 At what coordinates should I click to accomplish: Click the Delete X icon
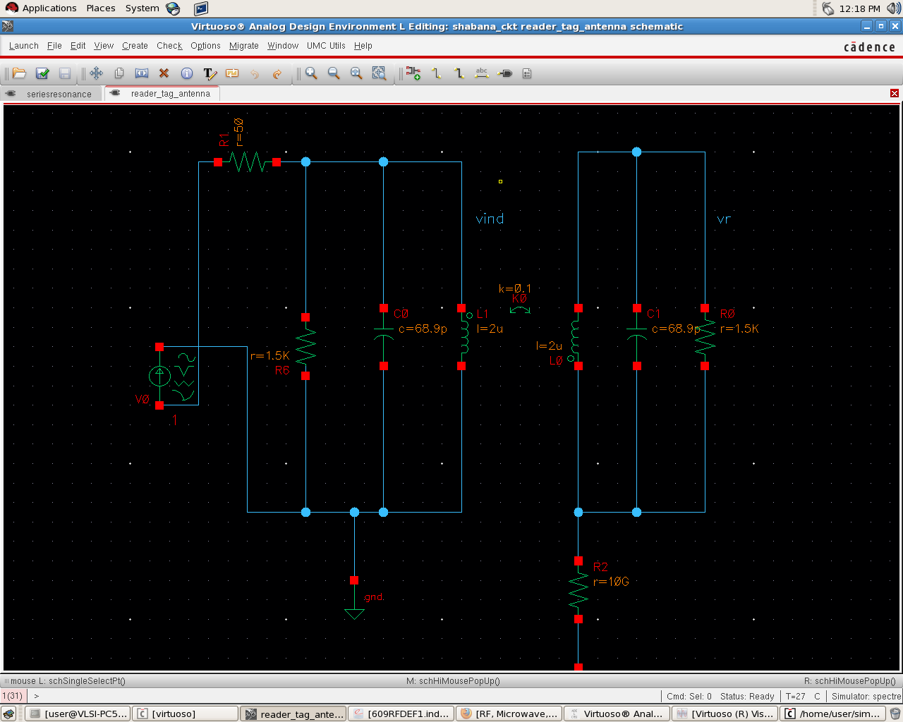pyautogui.click(x=164, y=73)
